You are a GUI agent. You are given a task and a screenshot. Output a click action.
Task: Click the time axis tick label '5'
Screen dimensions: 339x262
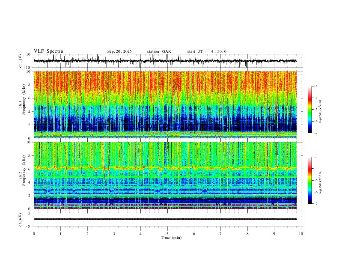pos(167,234)
